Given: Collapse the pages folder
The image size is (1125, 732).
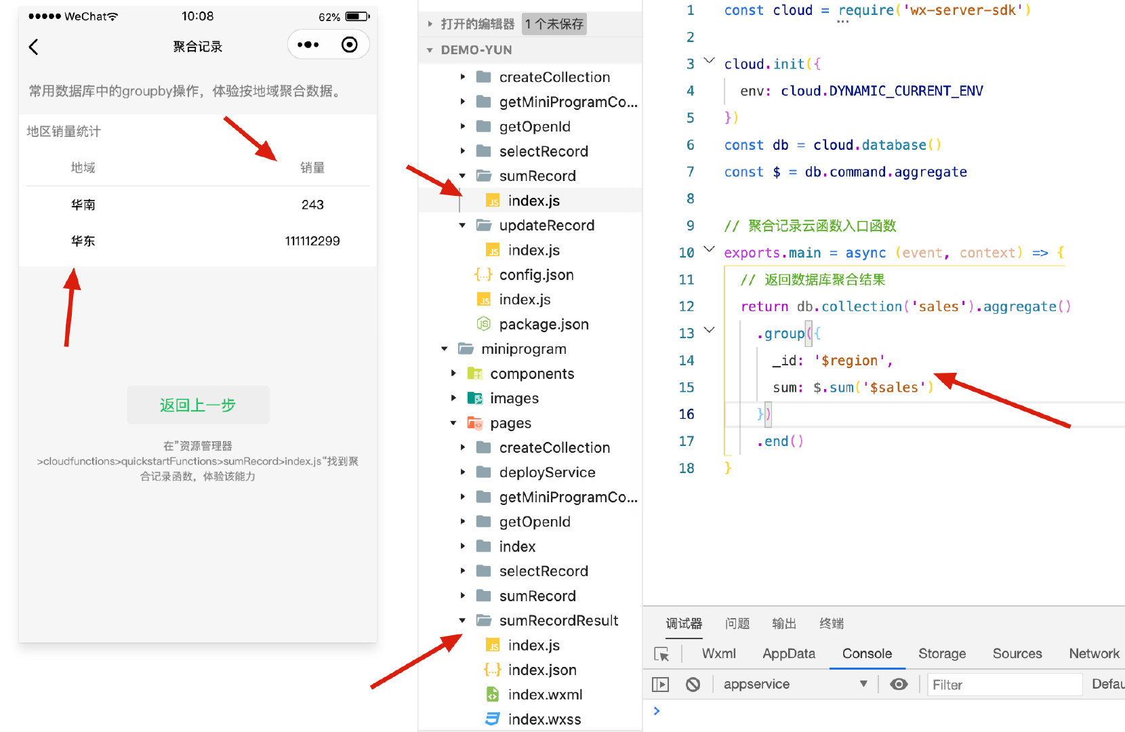Looking at the screenshot, I should coord(453,423).
